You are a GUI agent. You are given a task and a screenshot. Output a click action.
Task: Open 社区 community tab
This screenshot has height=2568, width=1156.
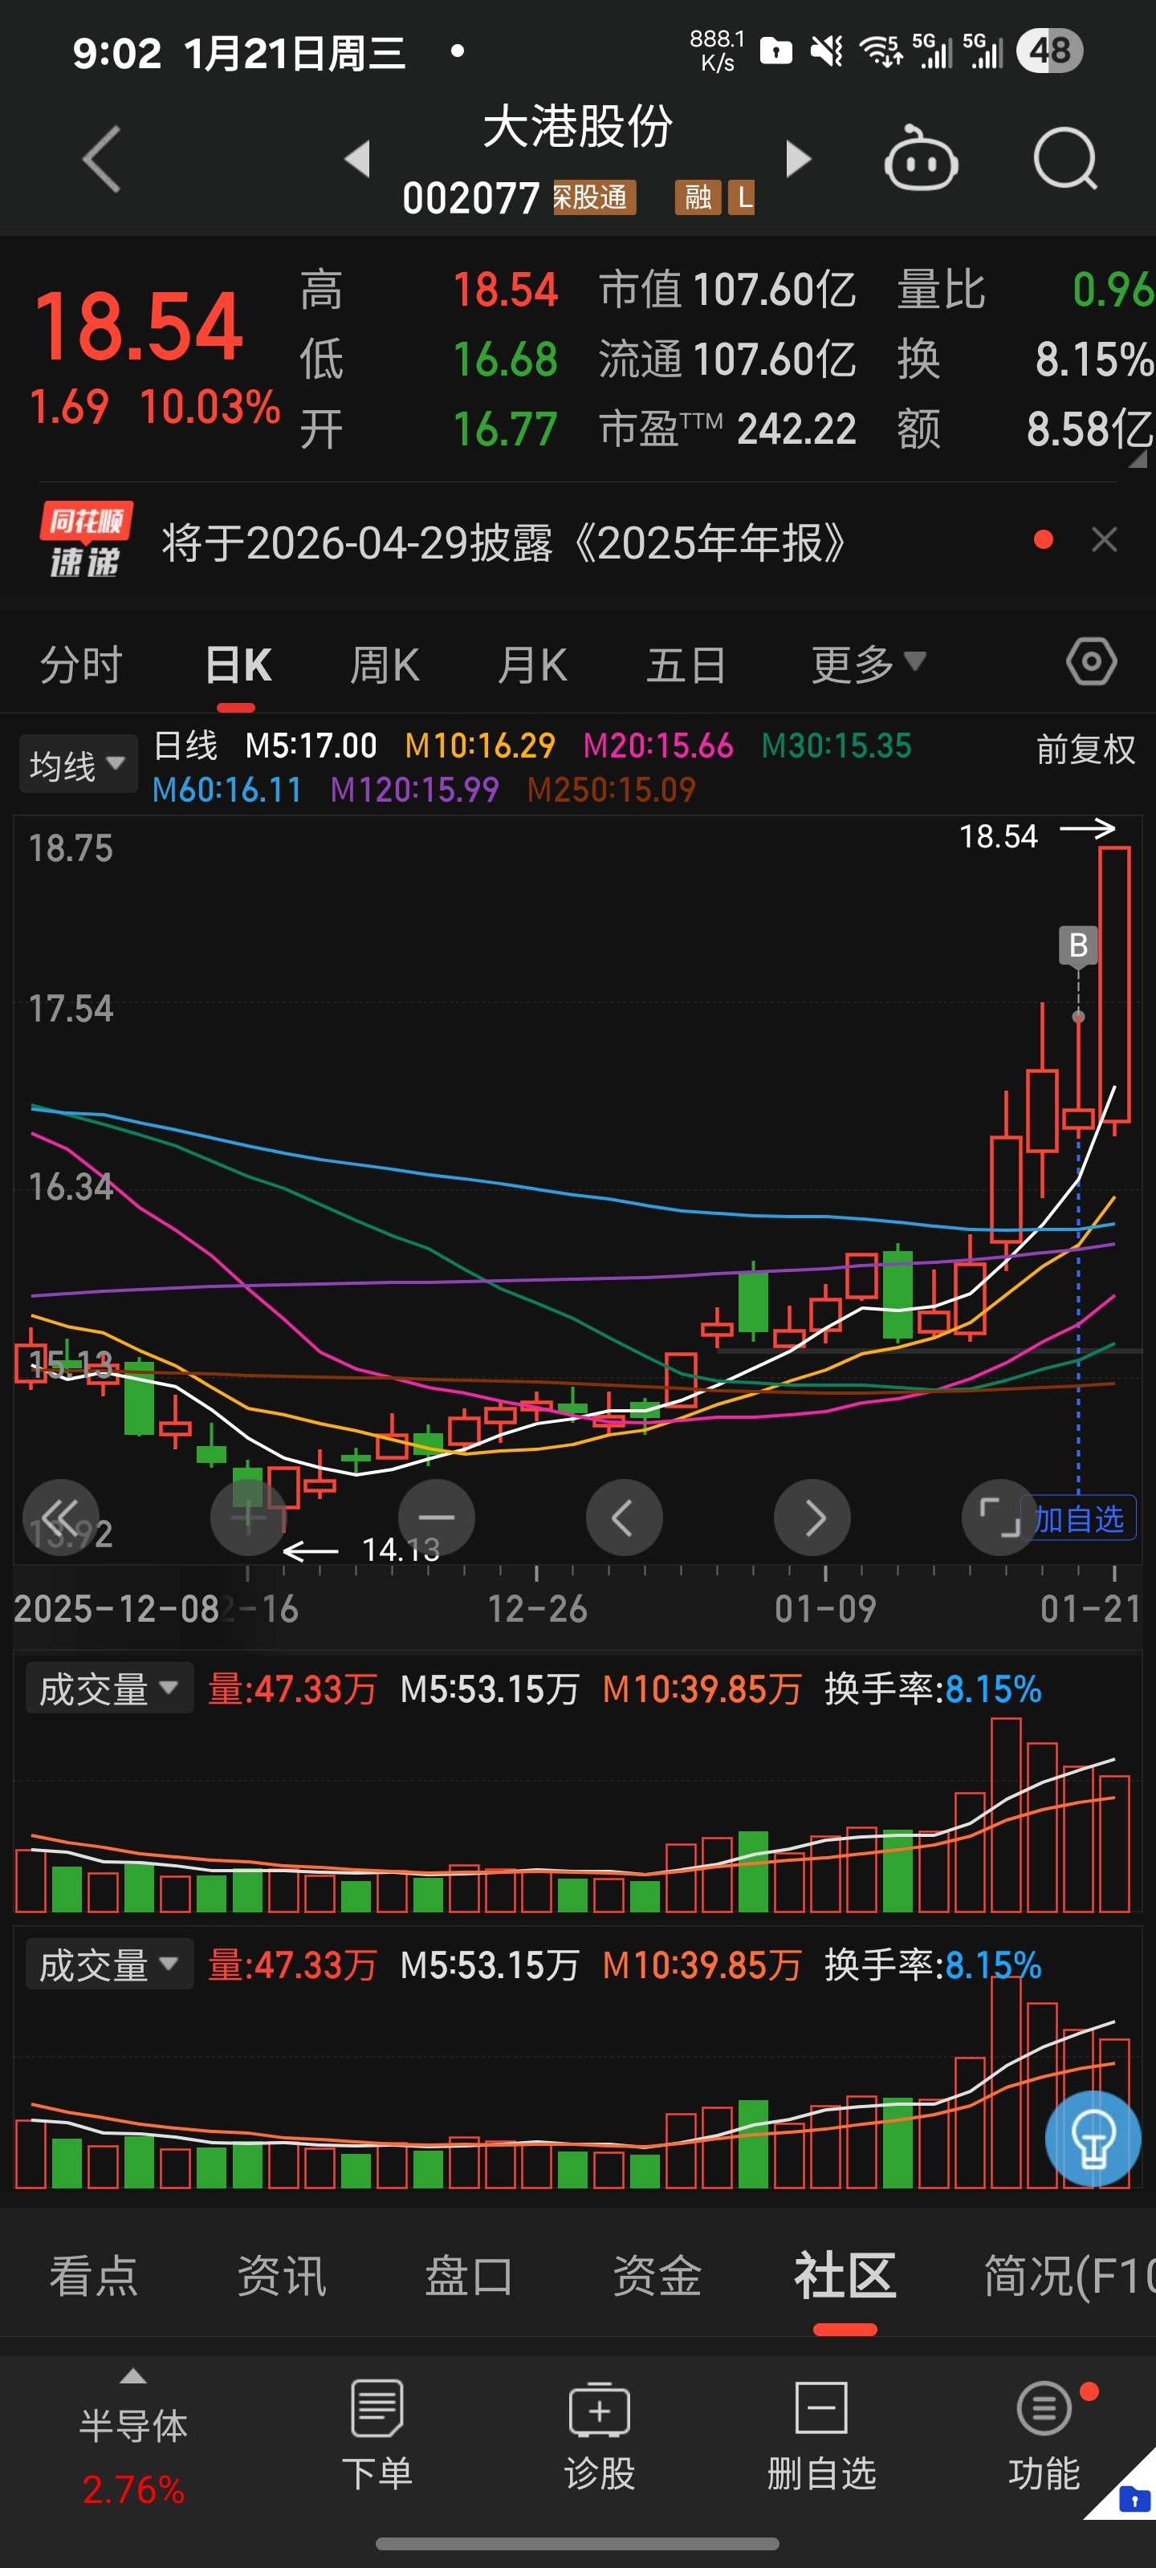(x=845, y=2277)
